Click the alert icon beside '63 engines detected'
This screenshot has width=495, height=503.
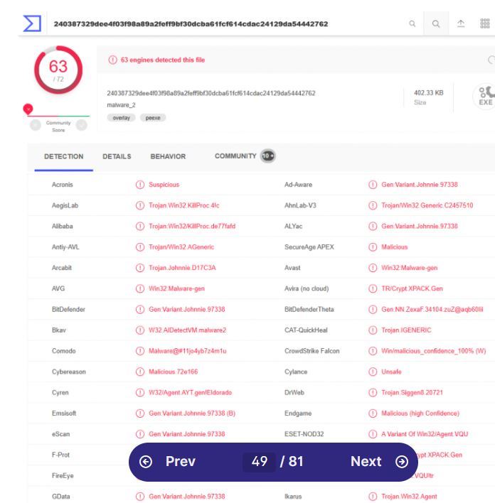coord(112,60)
